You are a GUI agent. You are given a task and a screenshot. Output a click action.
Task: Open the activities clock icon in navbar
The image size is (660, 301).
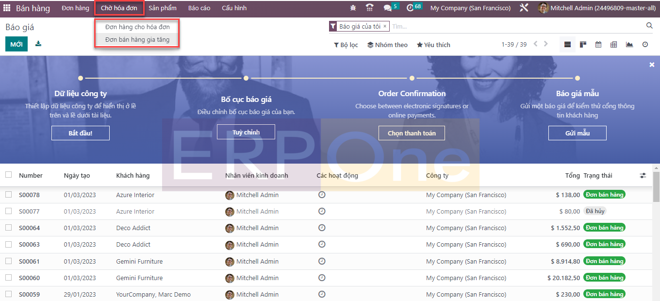click(410, 8)
